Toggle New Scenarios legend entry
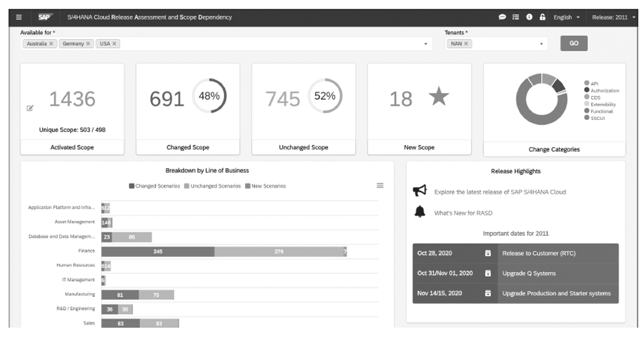Viewport: 644px width, 337px height. click(x=265, y=186)
